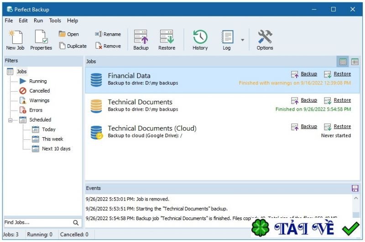Open the Tools menu
Screen dimensions: 365x242
(55, 21)
